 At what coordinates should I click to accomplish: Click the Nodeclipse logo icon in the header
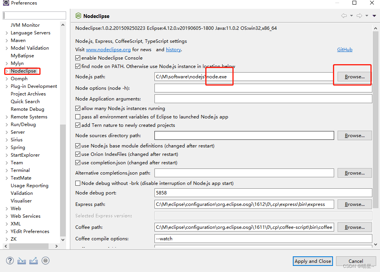78,16
